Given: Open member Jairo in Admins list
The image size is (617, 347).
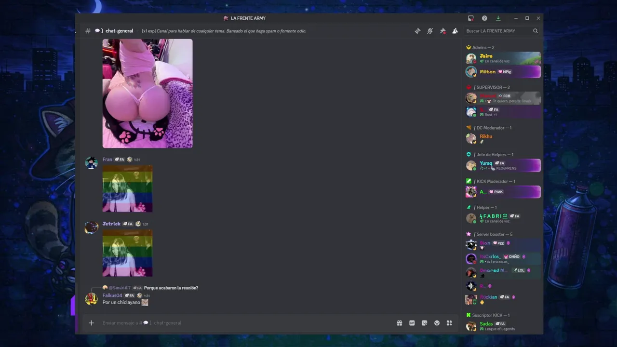Looking at the screenshot, I should [x=503, y=58].
